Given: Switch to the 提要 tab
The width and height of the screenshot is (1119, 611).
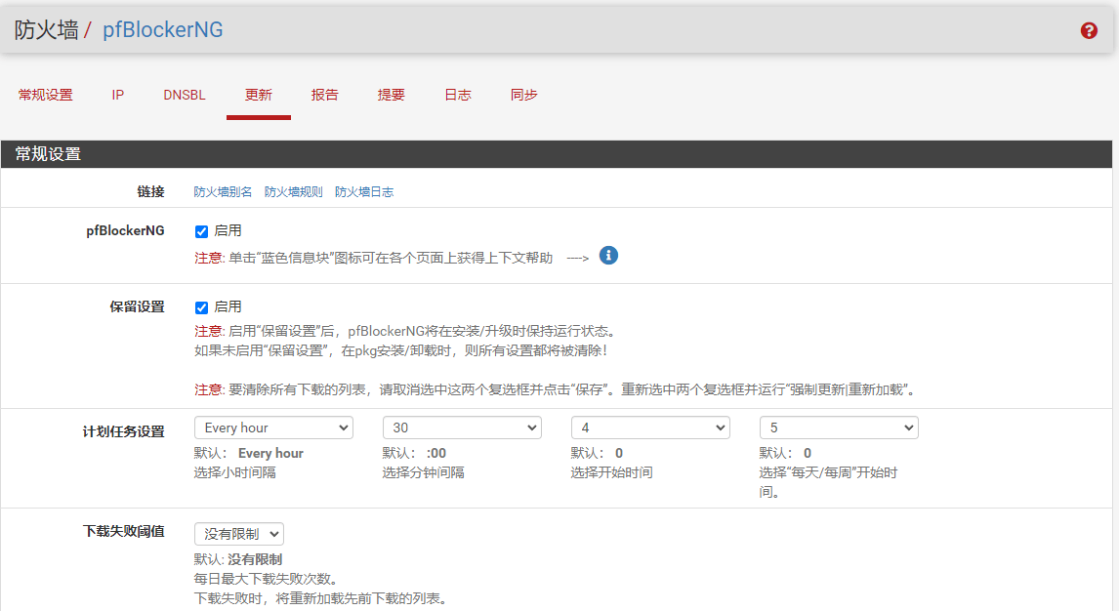Looking at the screenshot, I should coord(392,95).
